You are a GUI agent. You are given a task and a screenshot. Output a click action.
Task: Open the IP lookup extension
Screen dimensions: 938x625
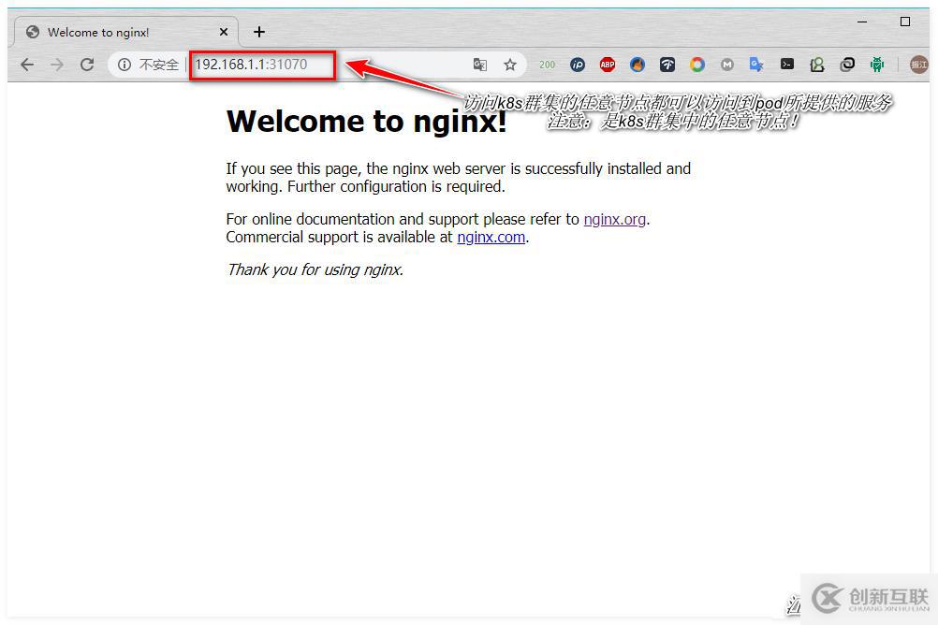point(578,65)
